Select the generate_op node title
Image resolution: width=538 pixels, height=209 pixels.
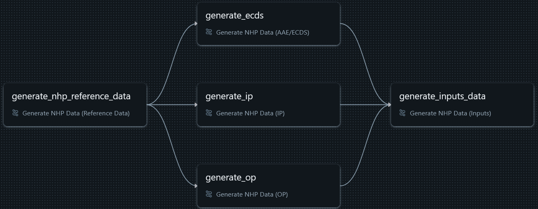point(230,178)
